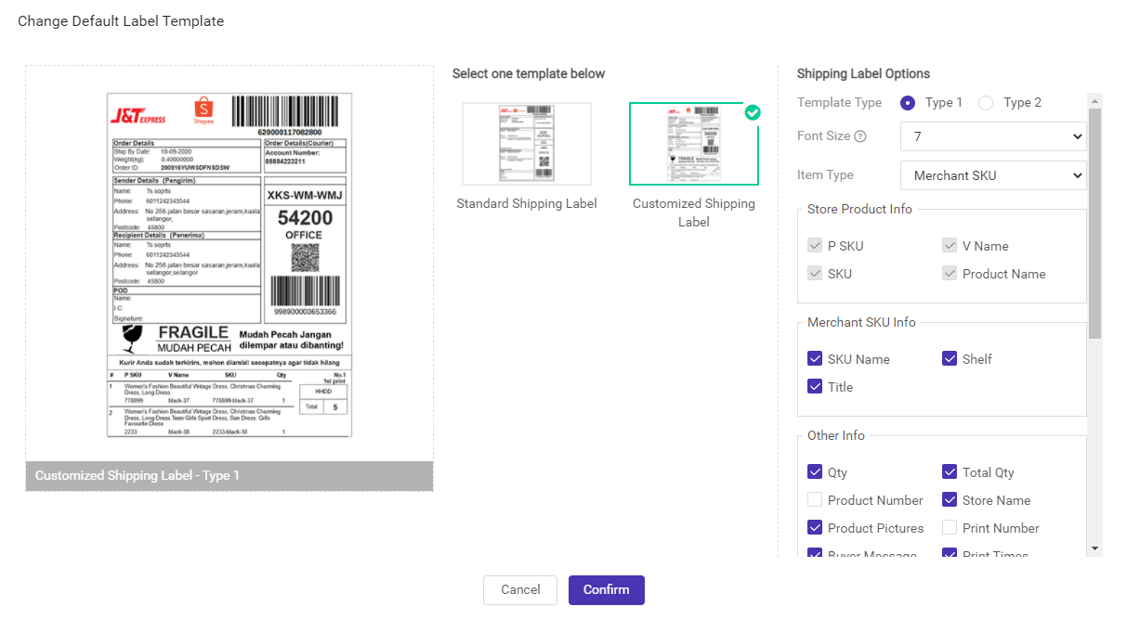
Task: Disable the Product Pictures checkbox
Action: (815, 528)
